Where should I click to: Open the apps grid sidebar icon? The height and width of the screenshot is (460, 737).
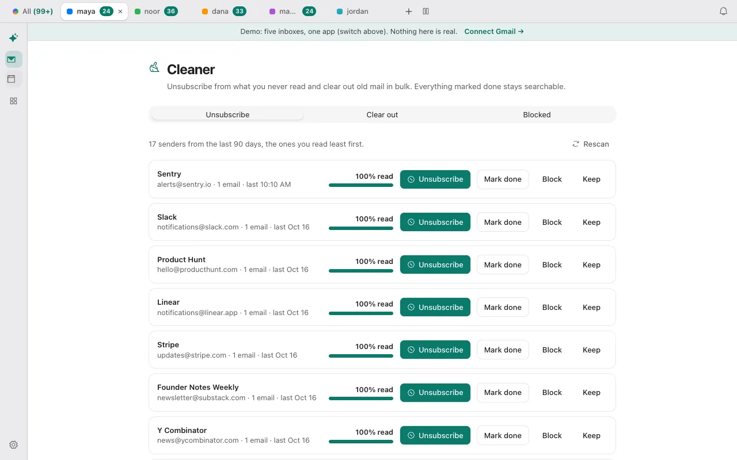(x=13, y=101)
